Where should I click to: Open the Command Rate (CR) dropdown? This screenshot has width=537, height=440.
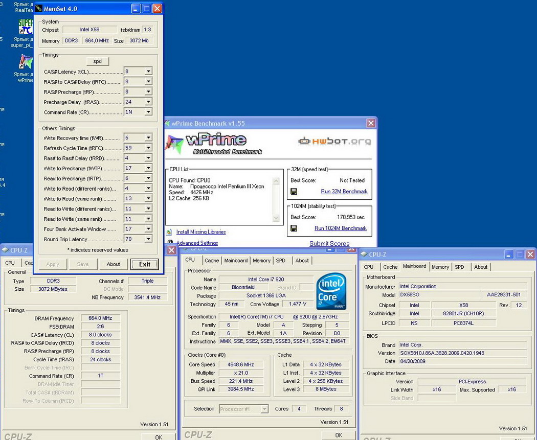click(148, 112)
